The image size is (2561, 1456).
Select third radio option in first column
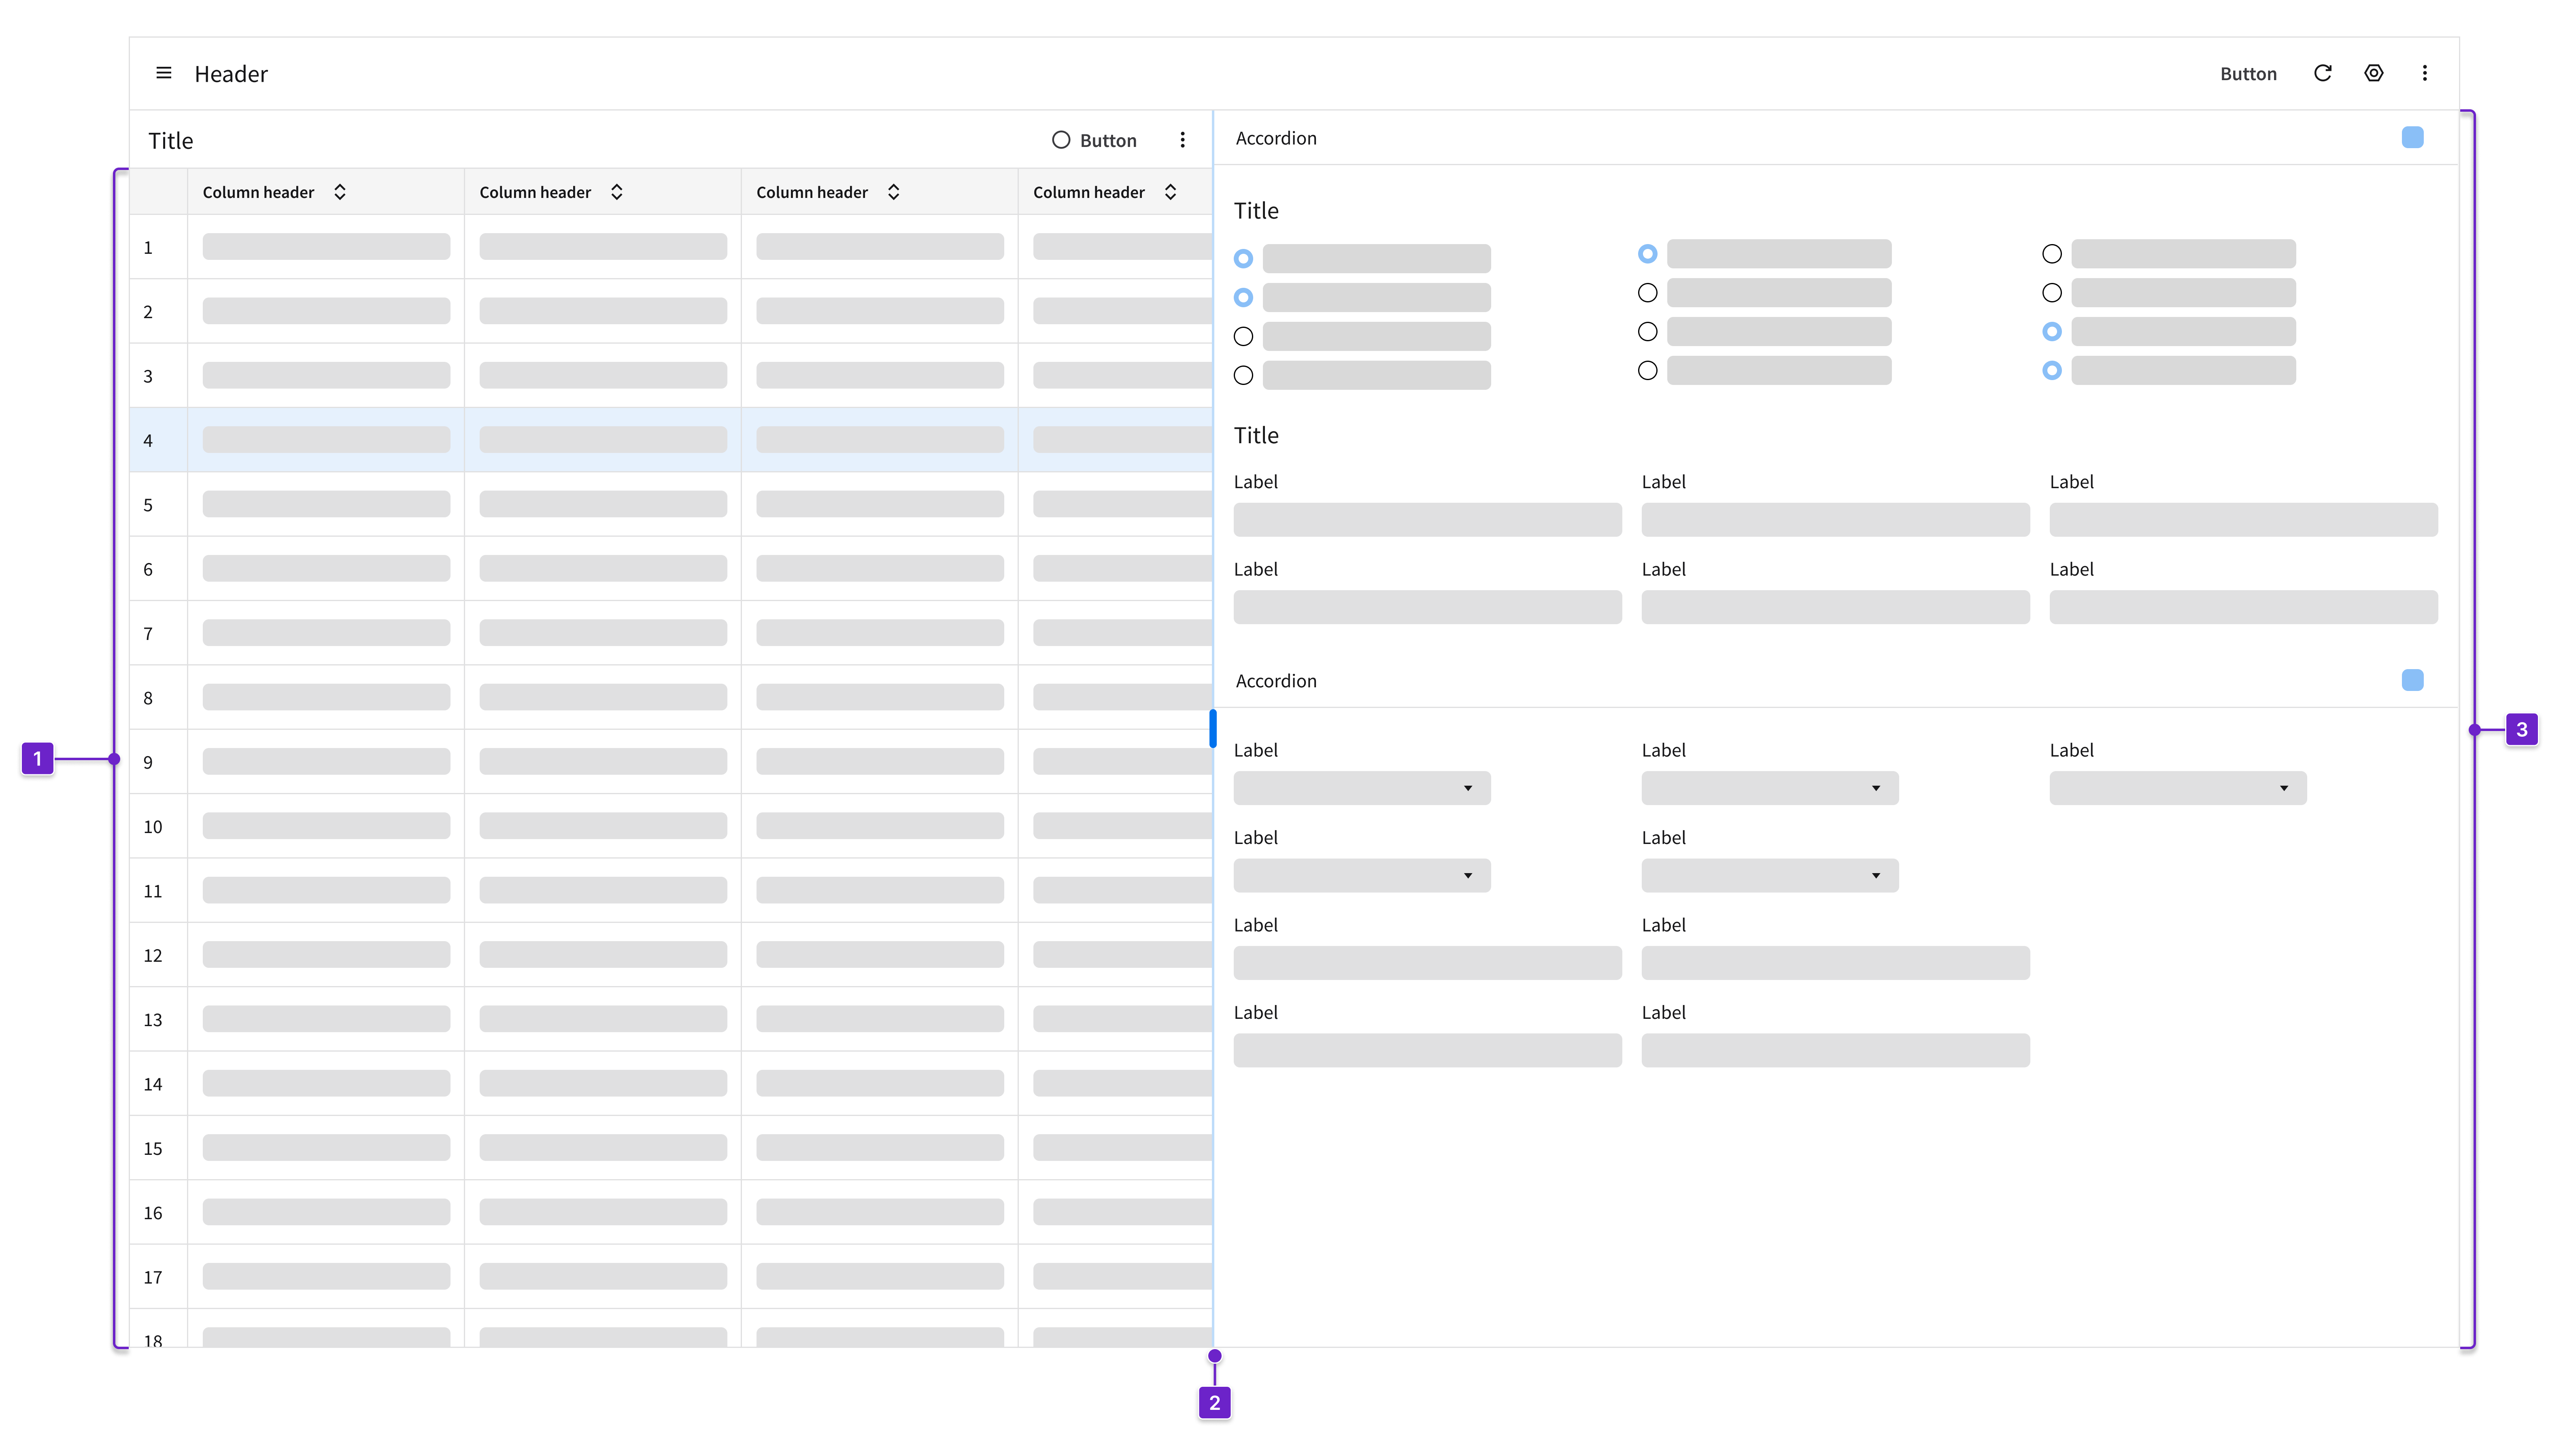(x=1243, y=336)
